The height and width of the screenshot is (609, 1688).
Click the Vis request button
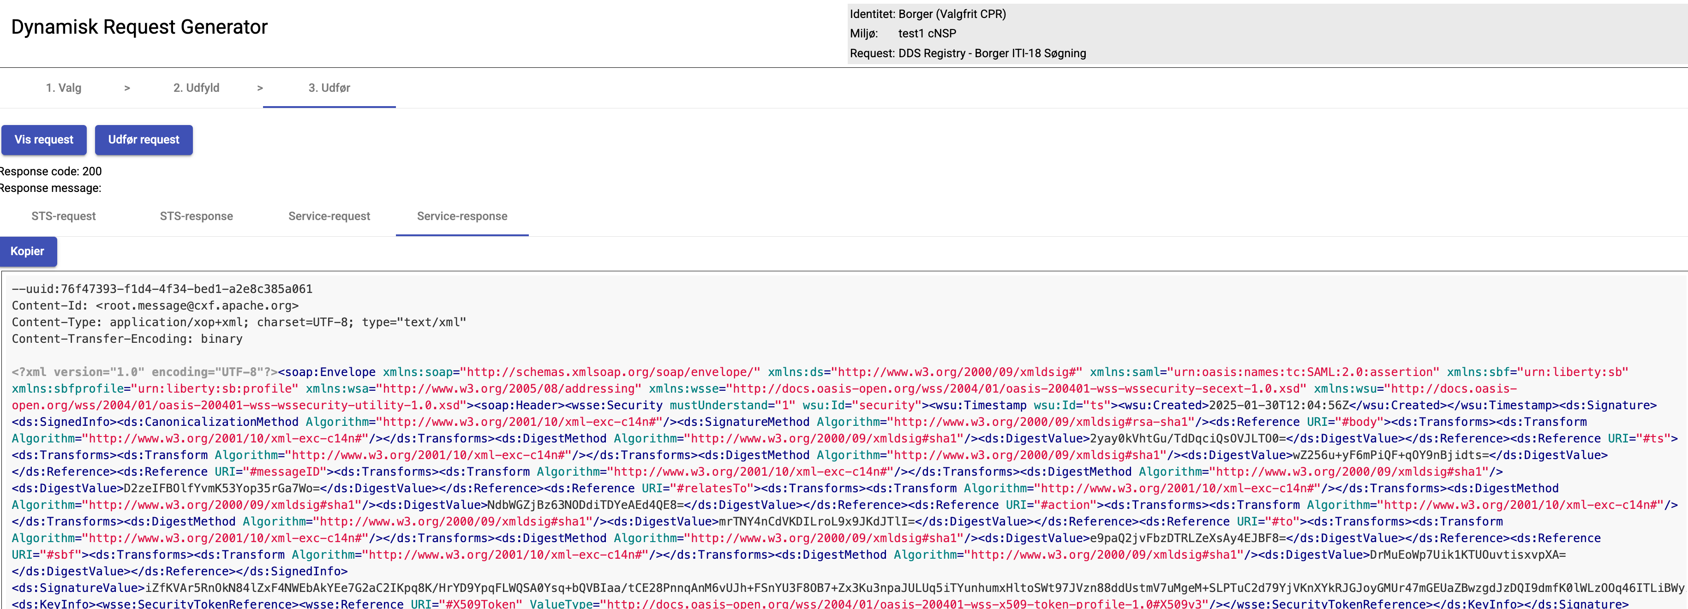[x=44, y=139]
